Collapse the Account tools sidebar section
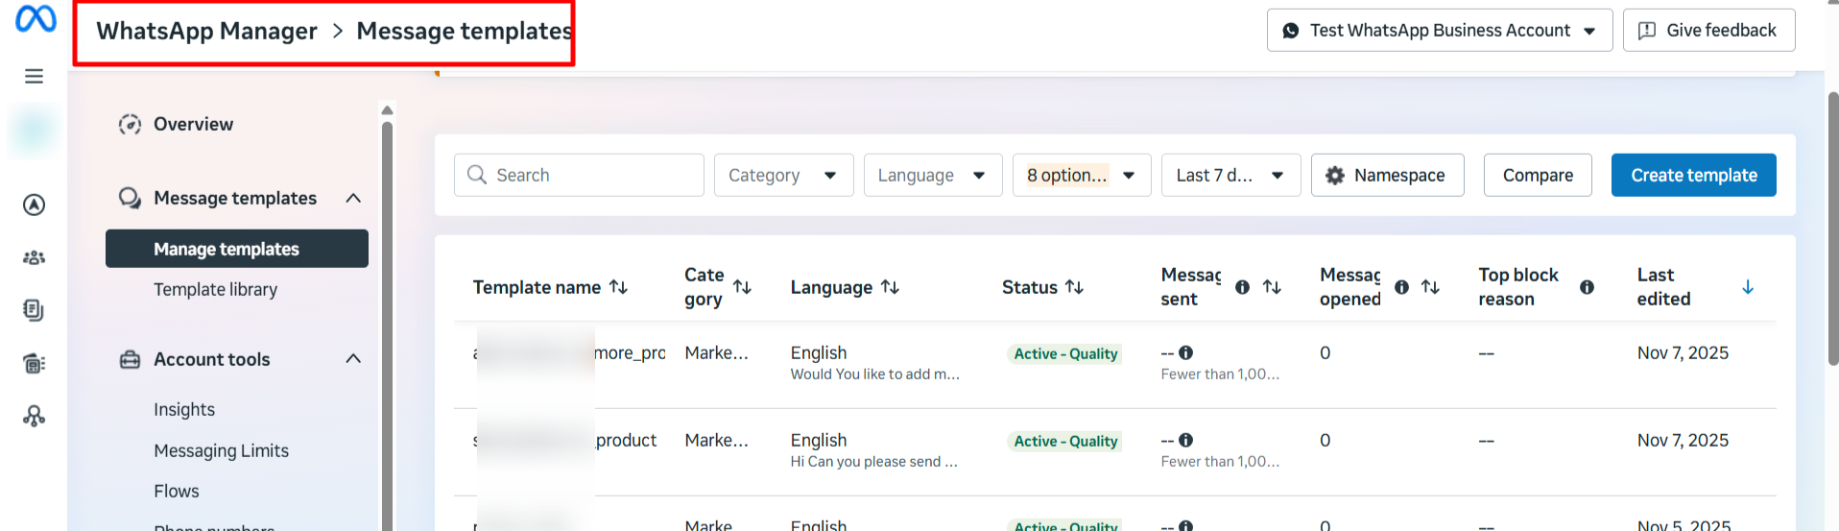Image resolution: width=1839 pixels, height=531 pixels. (353, 359)
